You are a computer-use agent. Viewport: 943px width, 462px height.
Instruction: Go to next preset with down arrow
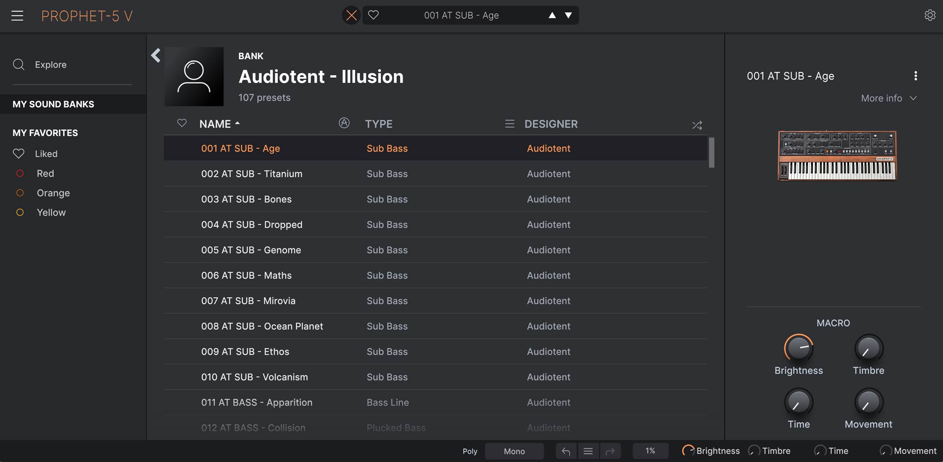click(x=569, y=16)
